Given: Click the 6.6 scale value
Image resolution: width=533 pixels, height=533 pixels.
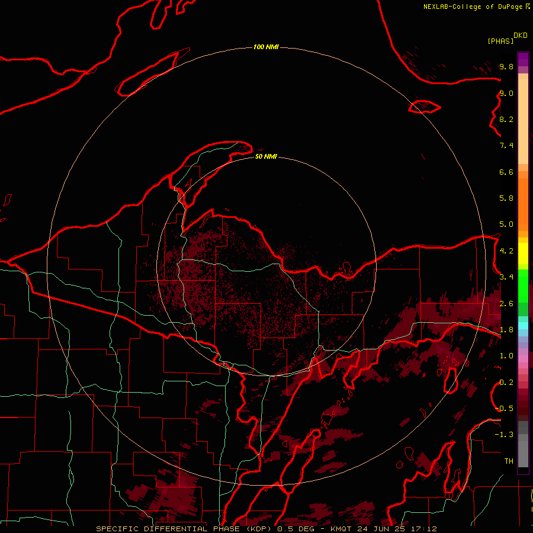Looking at the screenshot, I should (506, 172).
